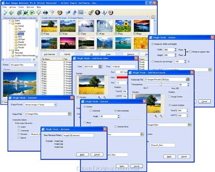Collapse the Images folder tree node

coord(10,23)
